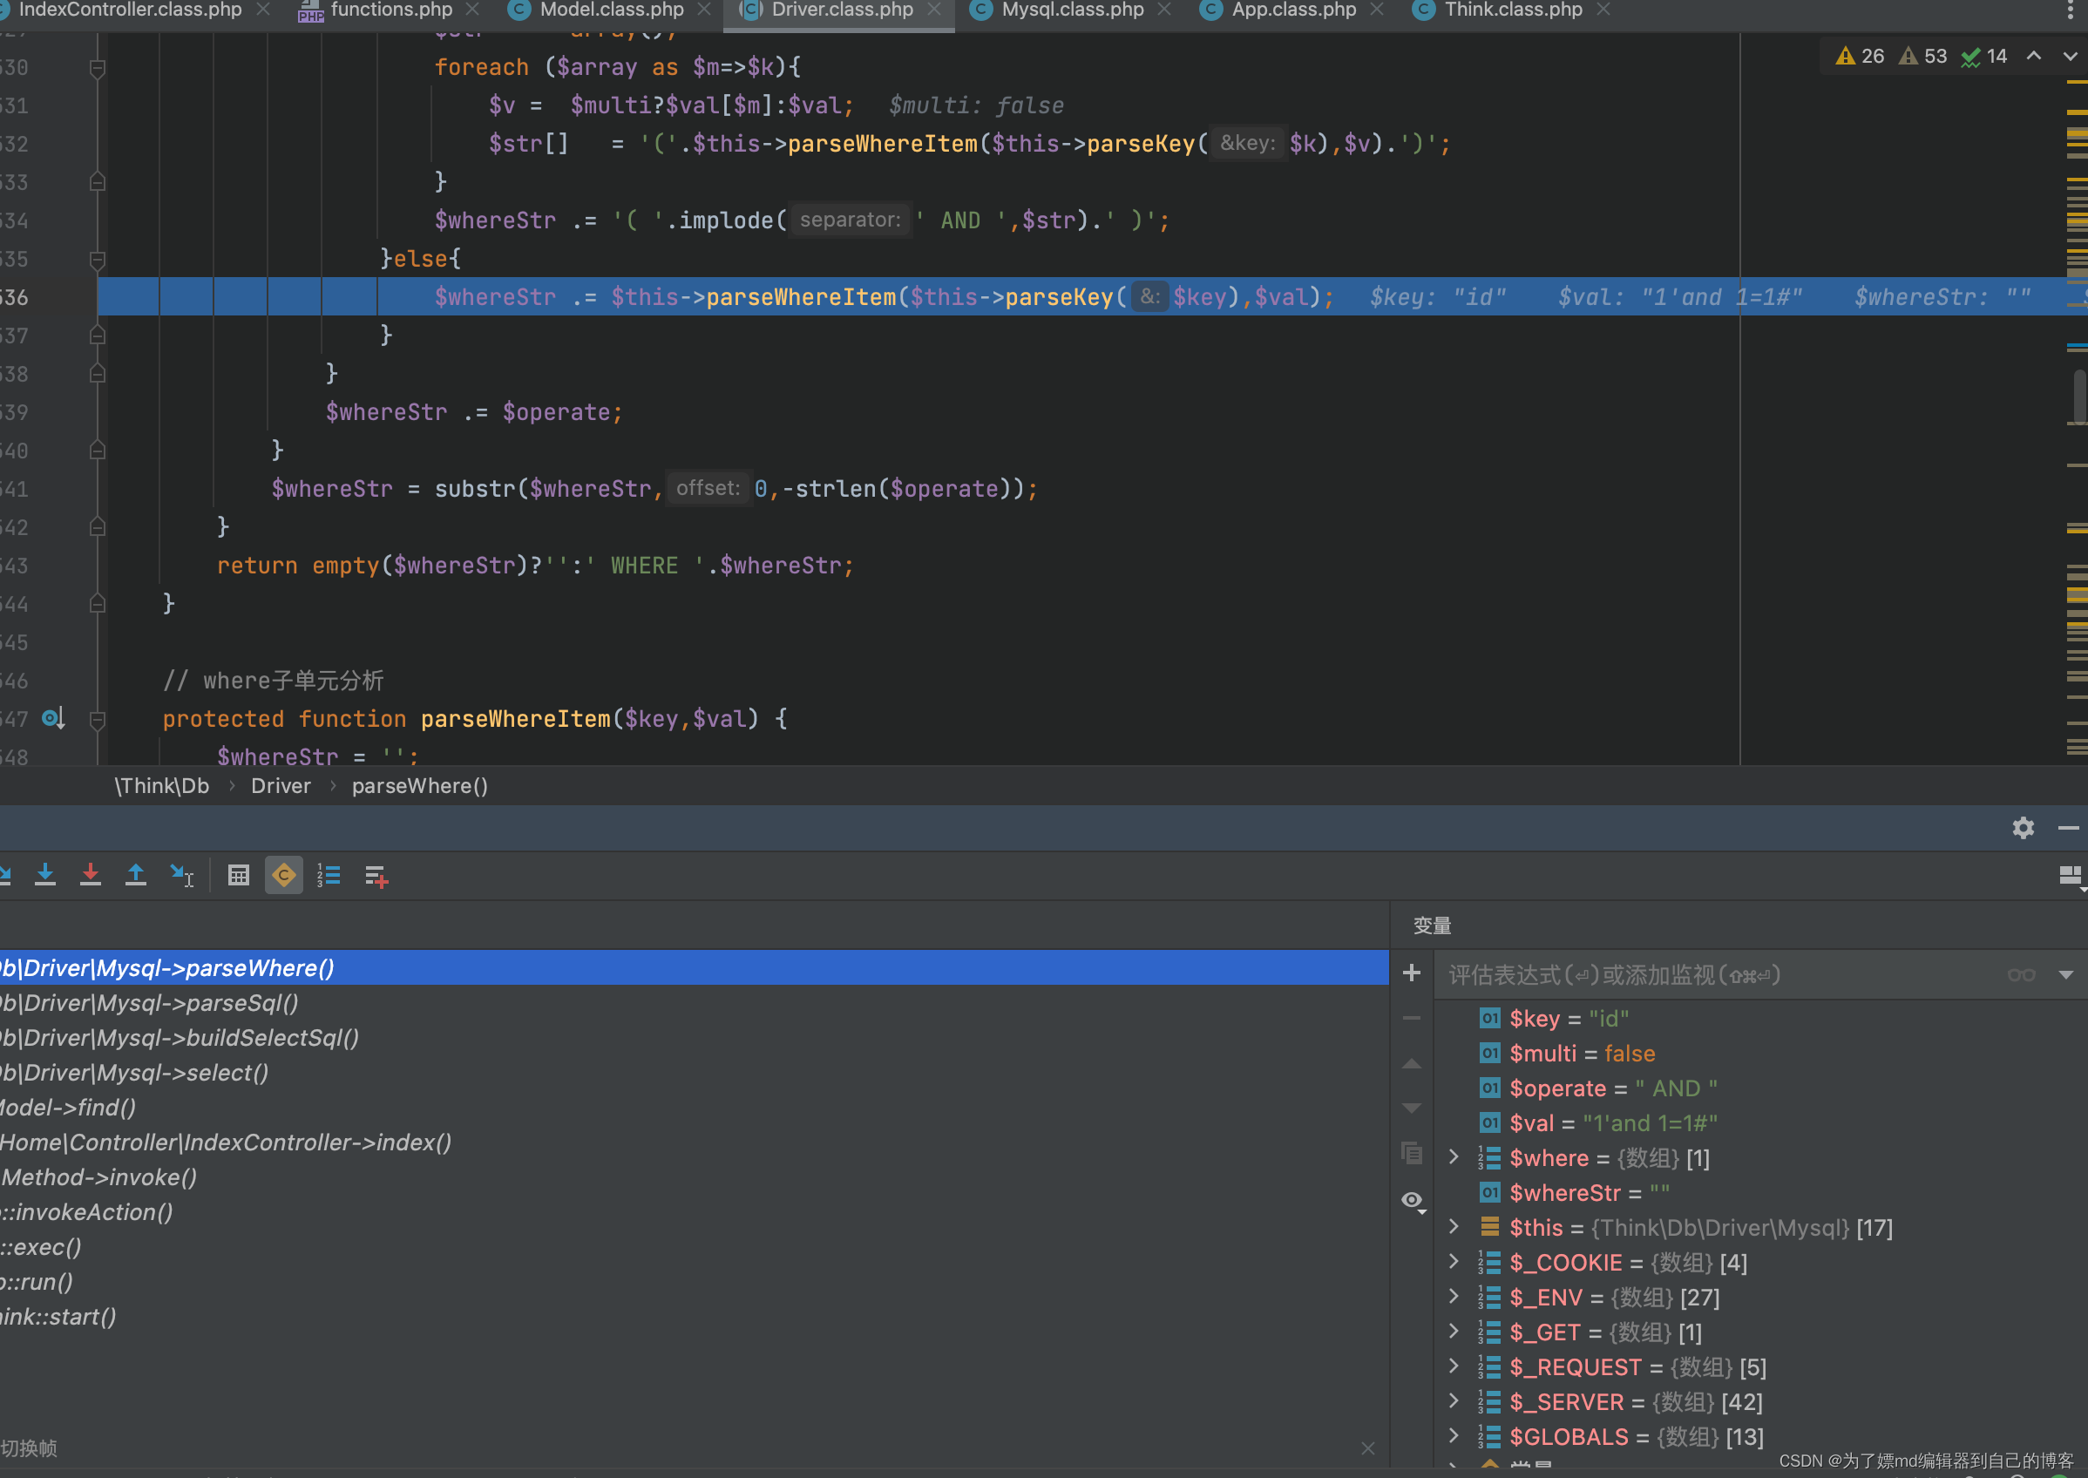Screen dimensions: 2088x1478
Task: Toggle the eye view options in variables panel
Action: [1412, 1200]
